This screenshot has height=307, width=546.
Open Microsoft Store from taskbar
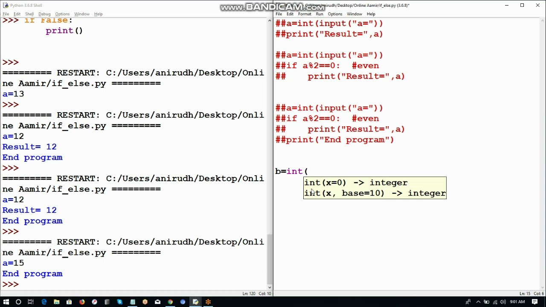click(x=69, y=302)
